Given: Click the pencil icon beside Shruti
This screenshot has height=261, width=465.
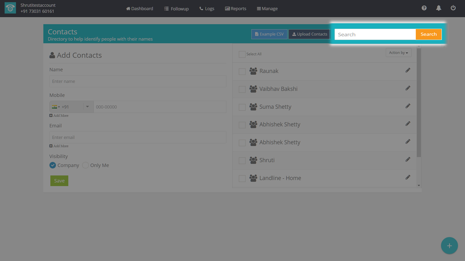Looking at the screenshot, I should click(408, 159).
